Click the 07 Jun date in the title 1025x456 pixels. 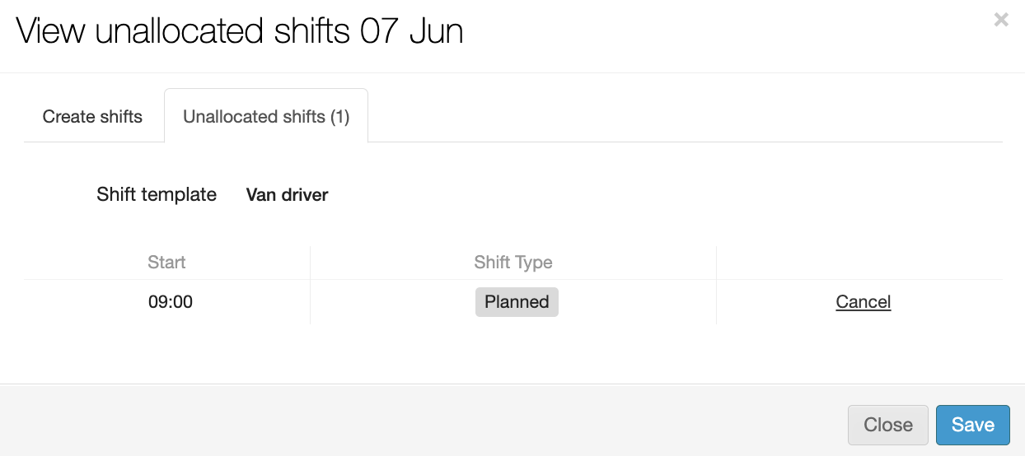coord(411,32)
